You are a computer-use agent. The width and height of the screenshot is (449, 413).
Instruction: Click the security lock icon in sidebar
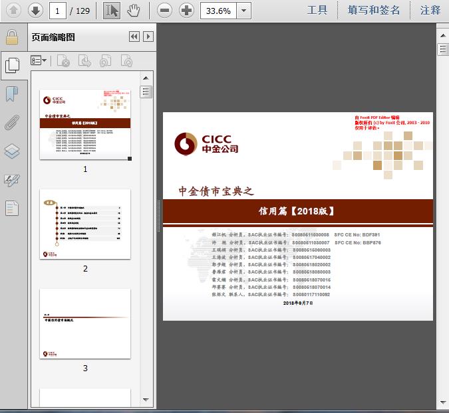point(12,37)
